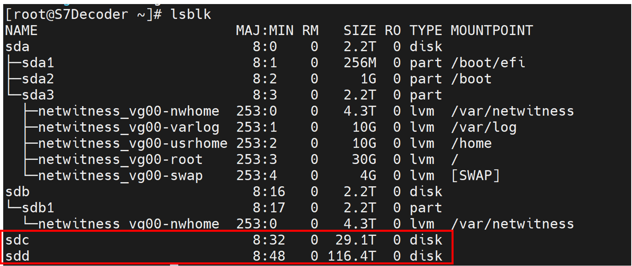Click the [SWAP] mountpoint text
This screenshot has width=632, height=266.
tap(475, 176)
